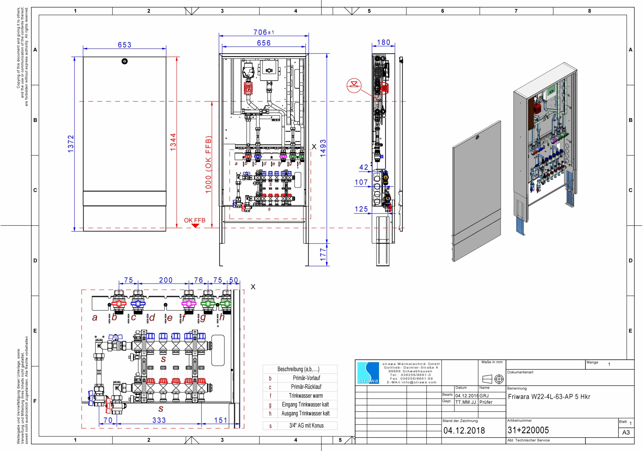The height and width of the screenshot is (451, 643).
Task: Select the 1000 (OK FFB) dimension
Action: coord(208,164)
